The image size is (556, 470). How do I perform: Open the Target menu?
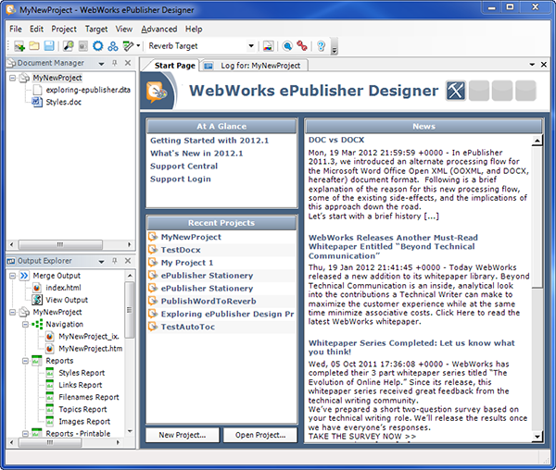pyautogui.click(x=96, y=29)
